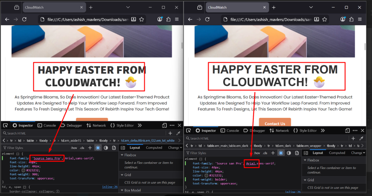This screenshot has width=372, height=196.
Task: Open devtools customize menu (…) in left window
Action: point(172,125)
